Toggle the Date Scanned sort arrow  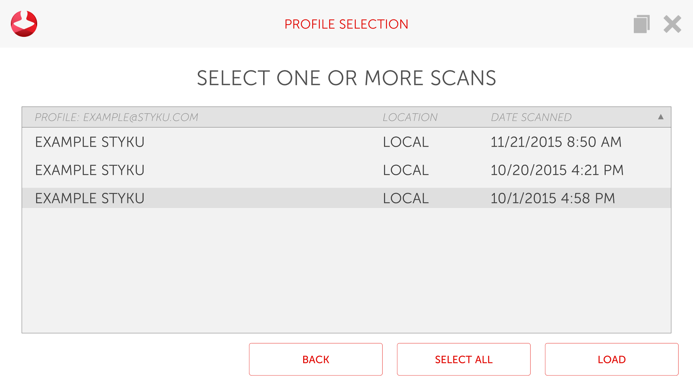tap(661, 117)
